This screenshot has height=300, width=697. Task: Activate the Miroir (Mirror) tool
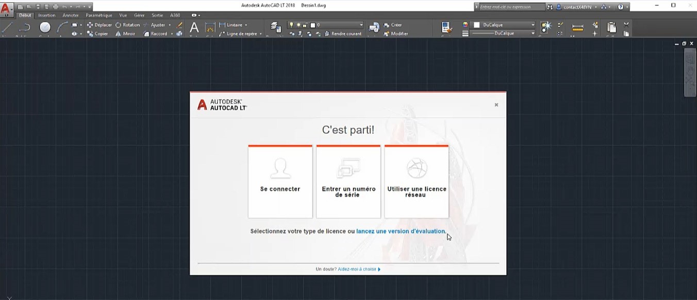click(x=125, y=33)
